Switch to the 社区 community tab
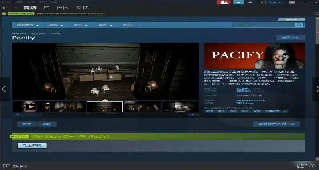This screenshot has width=319, height=170. coord(62,8)
